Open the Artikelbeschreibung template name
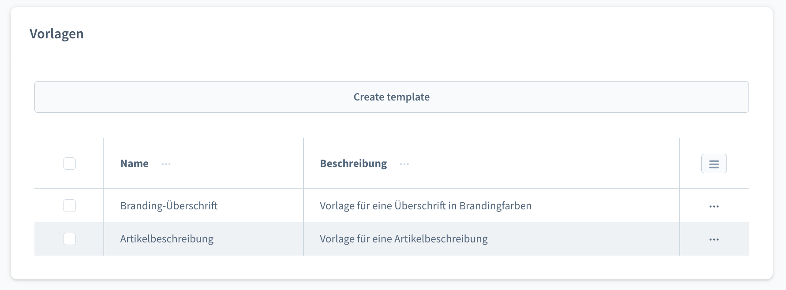786x290 pixels. coord(167,239)
